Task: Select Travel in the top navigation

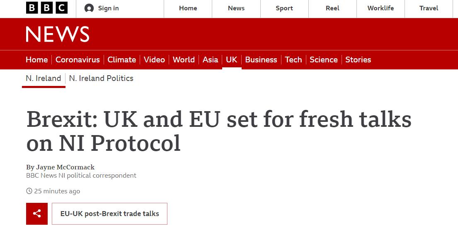Action: tap(429, 8)
